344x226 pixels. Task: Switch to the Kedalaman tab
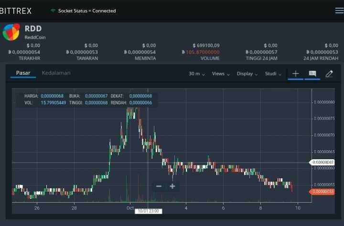point(56,73)
